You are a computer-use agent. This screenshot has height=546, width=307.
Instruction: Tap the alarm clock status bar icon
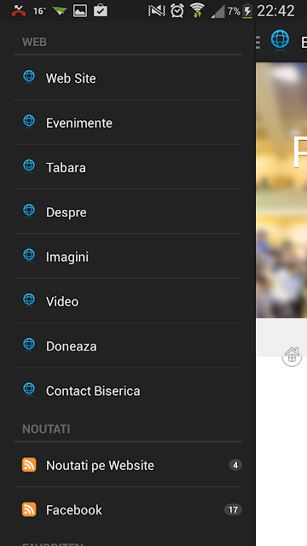177,11
